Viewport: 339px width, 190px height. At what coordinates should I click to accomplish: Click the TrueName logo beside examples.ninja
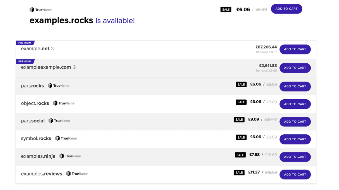(x=70, y=156)
